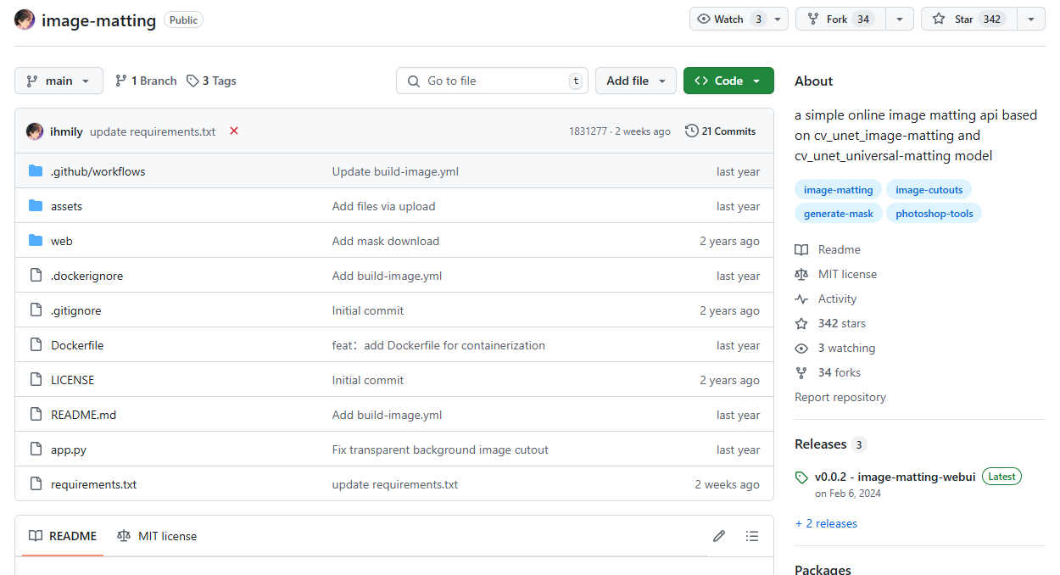
Task: Open the Activity link
Action: [838, 299]
